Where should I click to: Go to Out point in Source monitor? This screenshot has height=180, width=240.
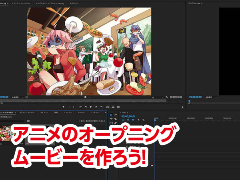(x=101, y=107)
